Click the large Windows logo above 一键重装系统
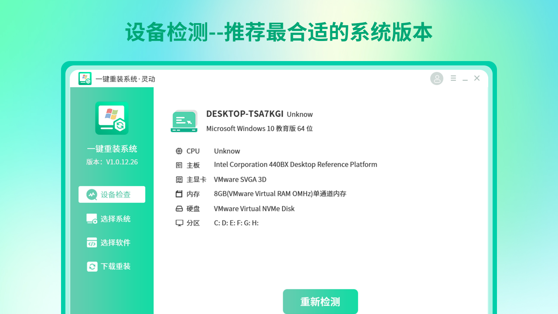Image resolution: width=558 pixels, height=314 pixels. click(112, 118)
